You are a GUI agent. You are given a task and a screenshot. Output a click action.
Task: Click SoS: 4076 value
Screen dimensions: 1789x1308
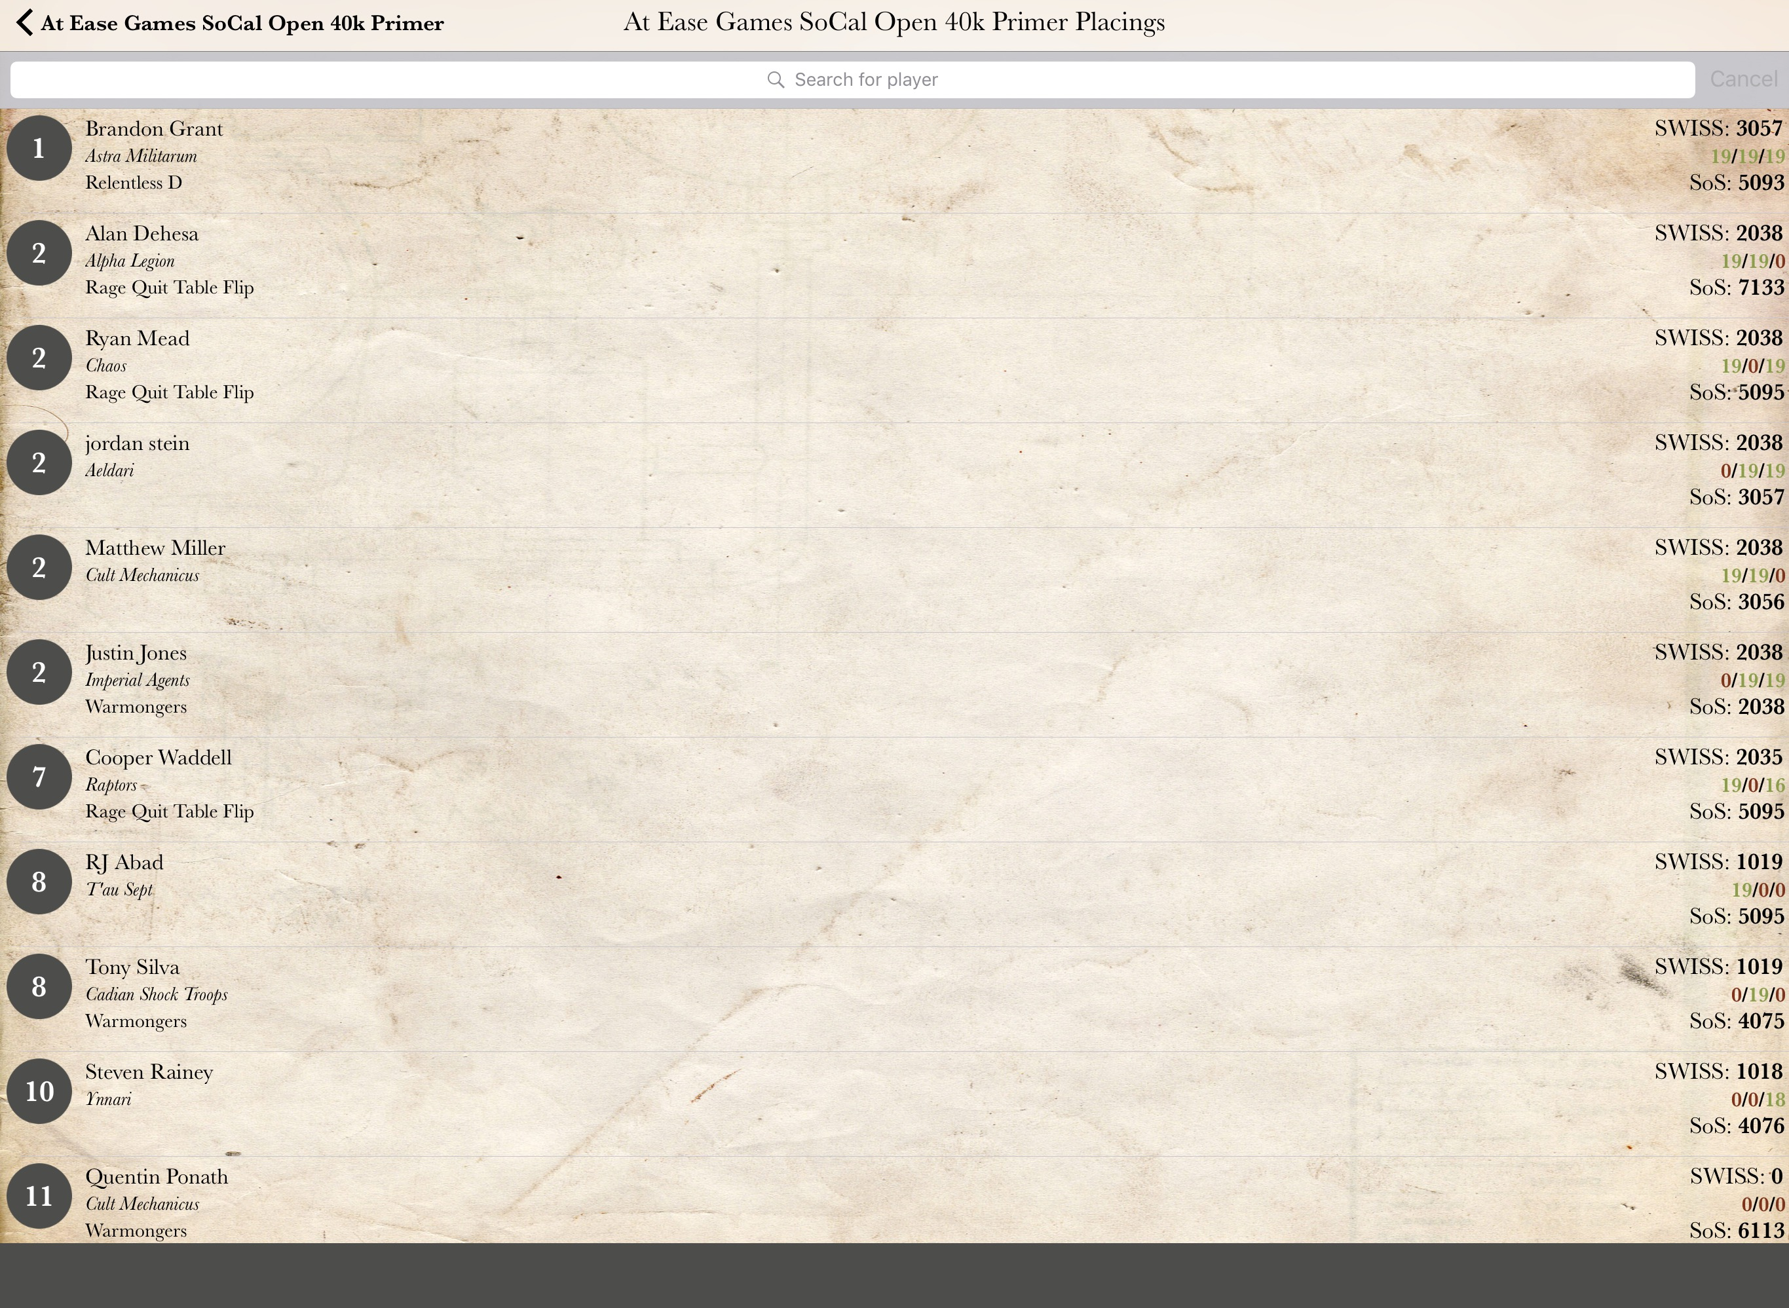pos(1736,1126)
